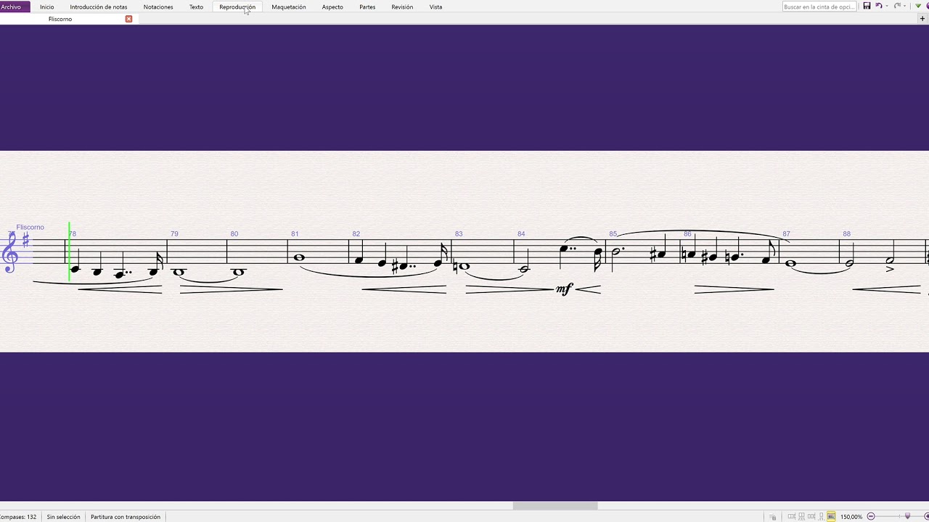
Task: Select bar number 85
Action: tap(613, 233)
